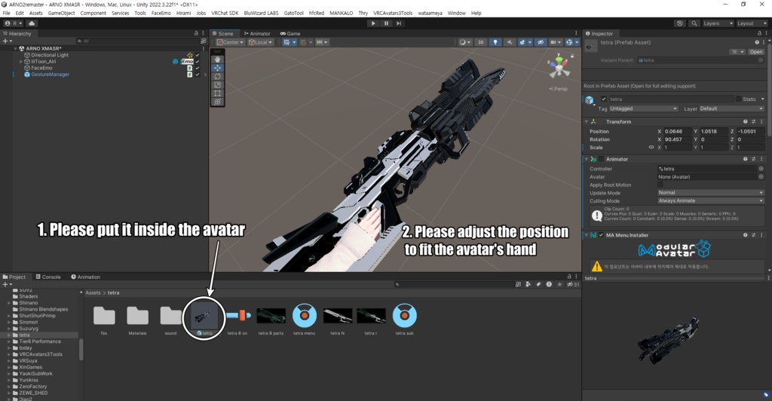
Task: Open Transform component help icon
Action: coord(745,121)
